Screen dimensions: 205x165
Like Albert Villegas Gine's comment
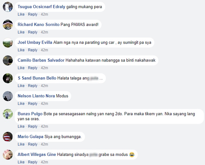tap(21, 162)
